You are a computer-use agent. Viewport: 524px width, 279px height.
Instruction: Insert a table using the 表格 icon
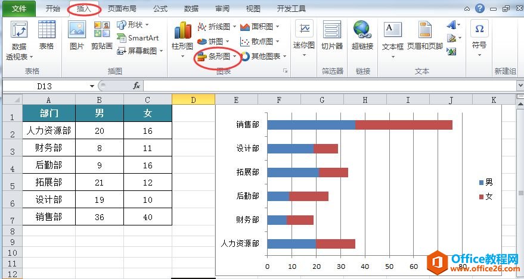[x=46, y=31]
